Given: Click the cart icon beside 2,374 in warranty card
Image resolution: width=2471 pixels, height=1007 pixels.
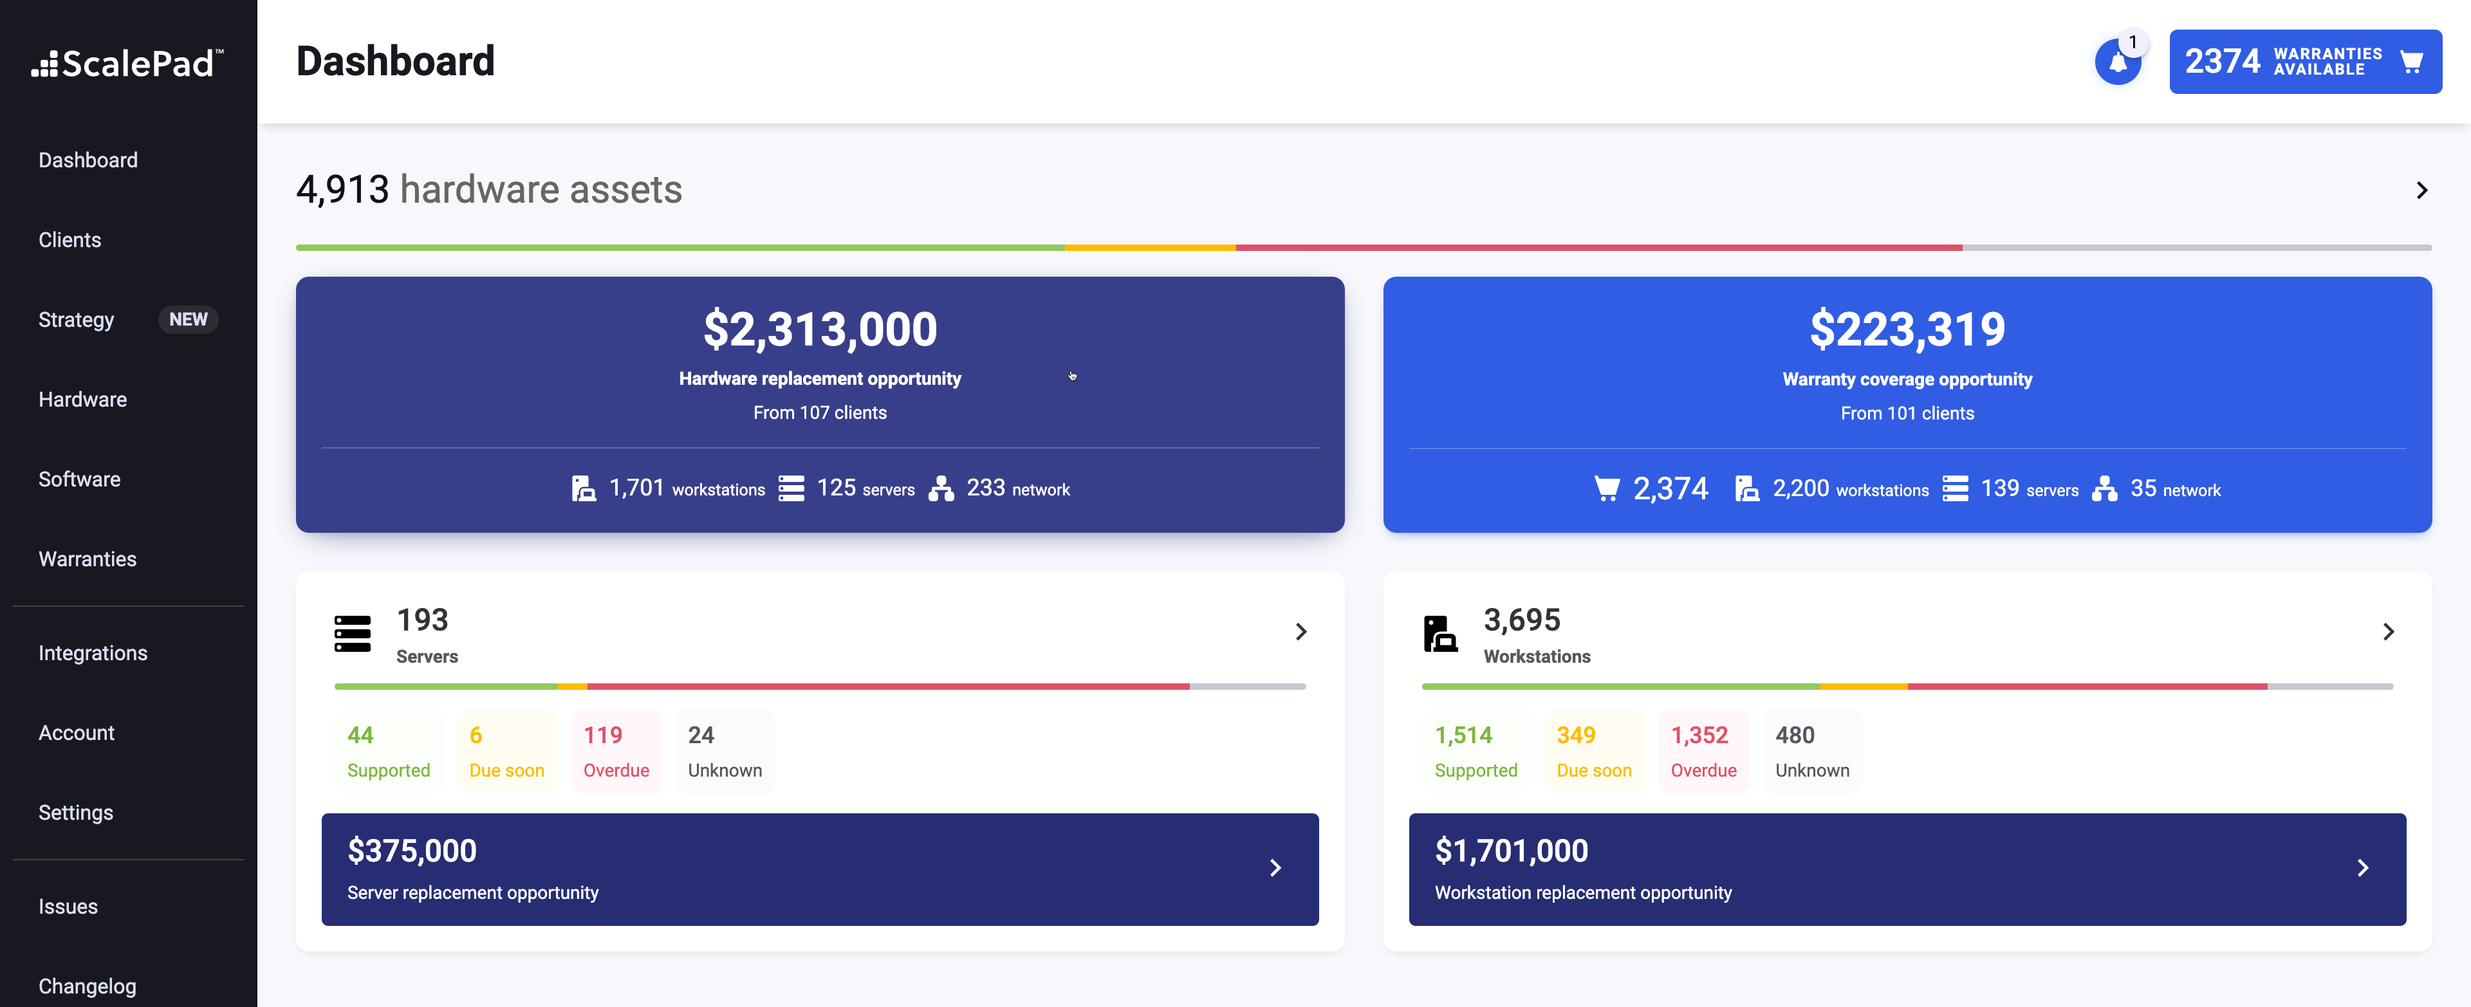Looking at the screenshot, I should (x=1607, y=489).
